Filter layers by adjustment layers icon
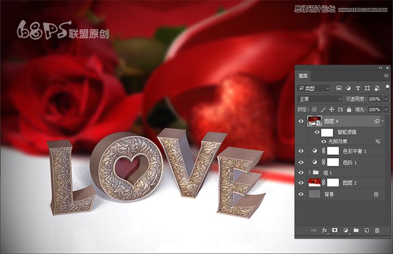 348,88
